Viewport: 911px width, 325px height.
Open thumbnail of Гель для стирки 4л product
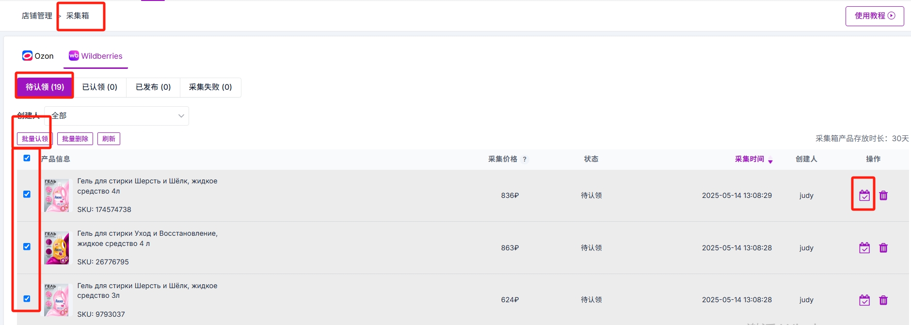point(56,195)
